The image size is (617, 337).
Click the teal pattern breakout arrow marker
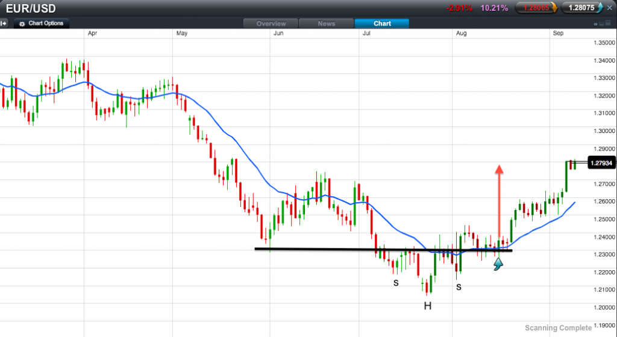tap(498, 264)
